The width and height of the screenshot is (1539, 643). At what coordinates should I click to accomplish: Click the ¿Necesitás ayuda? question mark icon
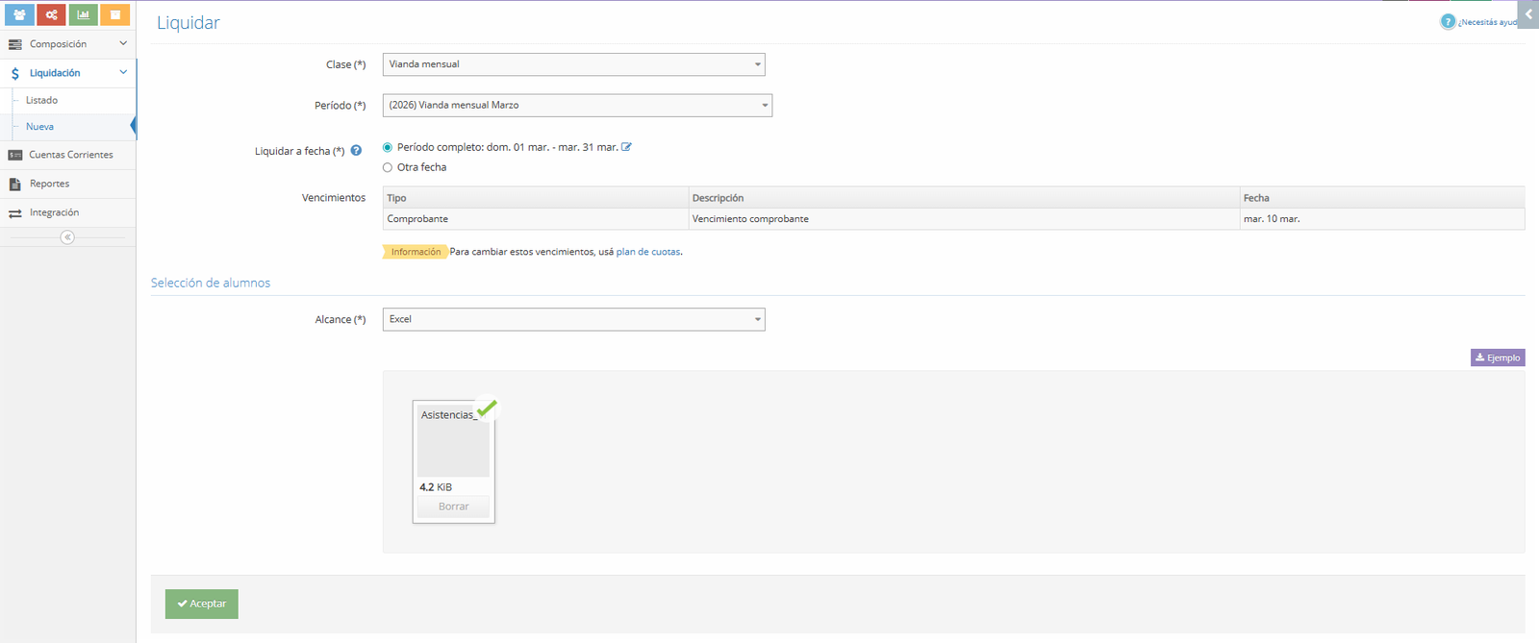point(1448,21)
